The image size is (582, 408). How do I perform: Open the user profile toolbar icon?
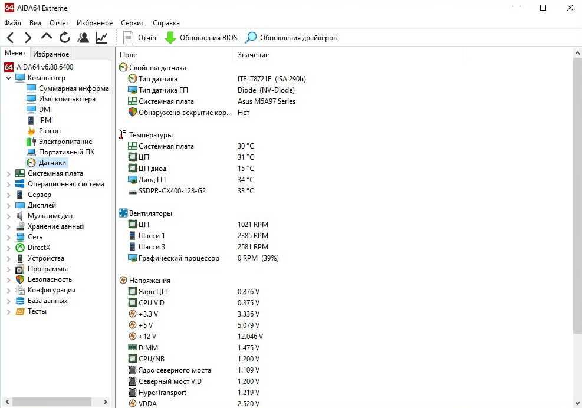coord(83,38)
